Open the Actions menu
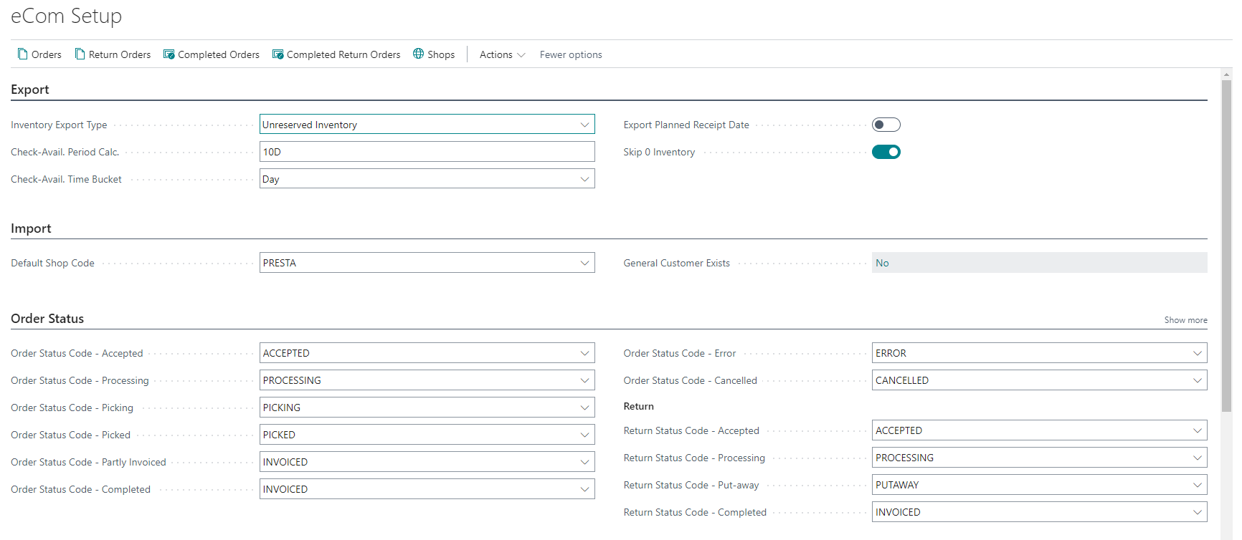Screen dimensions: 1242x540 (x=502, y=54)
